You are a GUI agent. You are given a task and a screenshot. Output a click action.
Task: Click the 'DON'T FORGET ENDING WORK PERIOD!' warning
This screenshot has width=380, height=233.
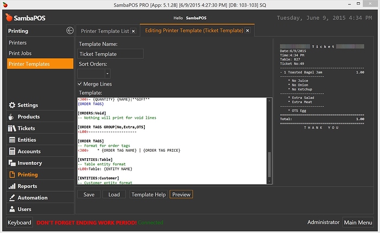pyautogui.click(x=86, y=223)
